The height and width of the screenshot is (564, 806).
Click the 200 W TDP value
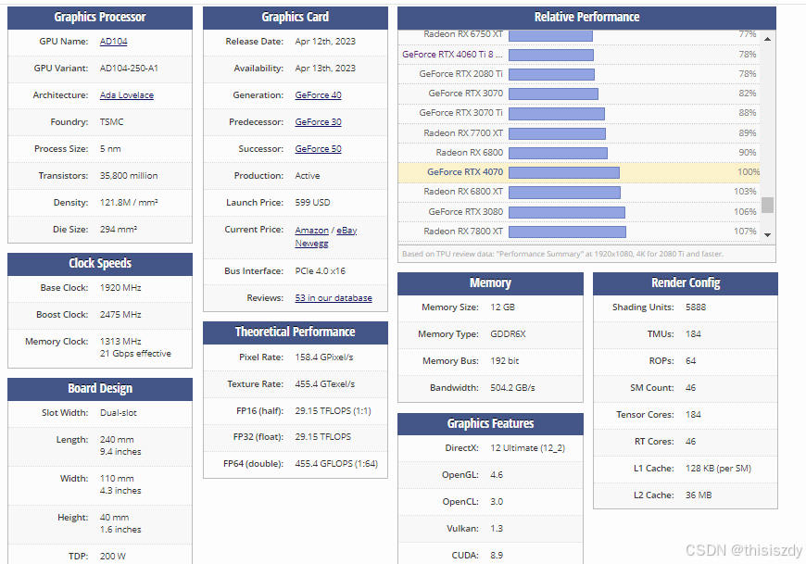[113, 556]
